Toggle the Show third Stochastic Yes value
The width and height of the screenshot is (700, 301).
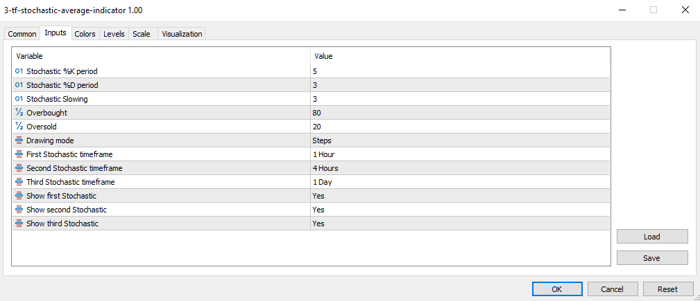click(460, 224)
